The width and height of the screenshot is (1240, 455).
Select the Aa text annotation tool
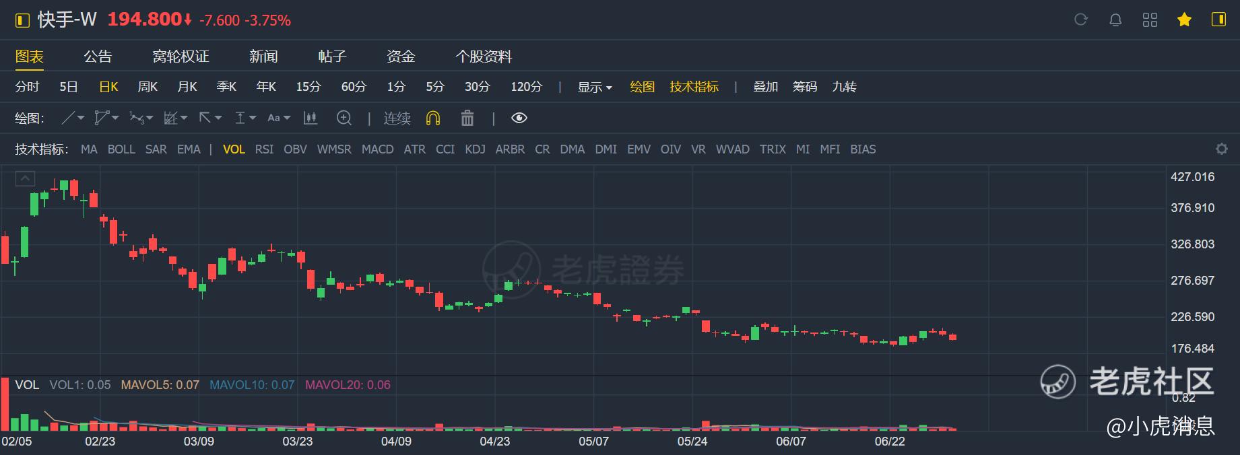273,118
